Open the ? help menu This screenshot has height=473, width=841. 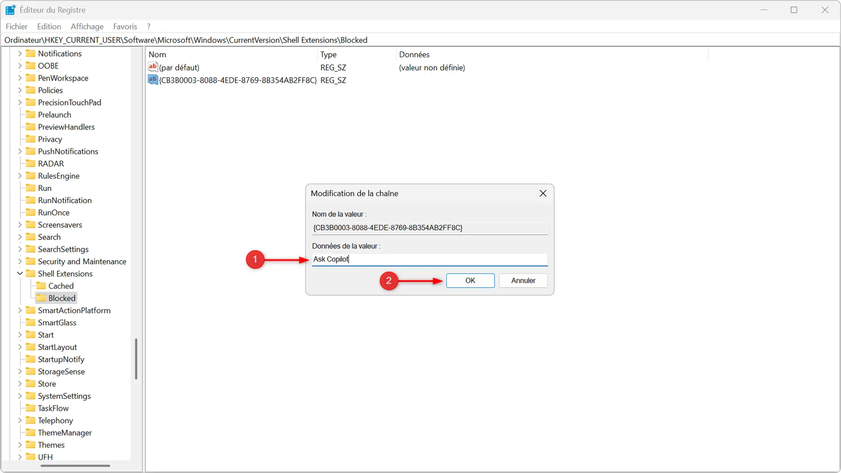point(149,26)
